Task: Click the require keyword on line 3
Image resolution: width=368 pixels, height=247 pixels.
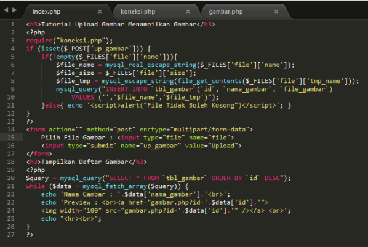Action: pos(39,41)
